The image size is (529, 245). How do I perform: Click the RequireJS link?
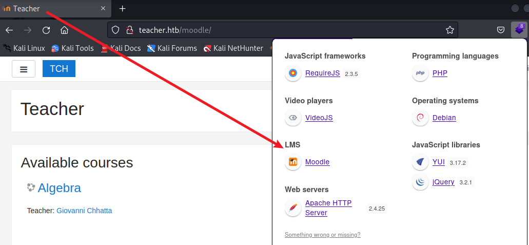click(x=323, y=73)
